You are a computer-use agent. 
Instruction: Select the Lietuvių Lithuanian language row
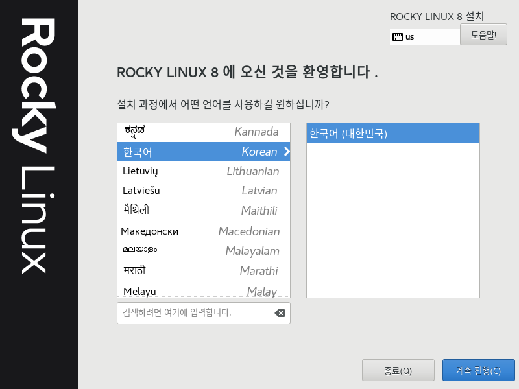coord(204,171)
